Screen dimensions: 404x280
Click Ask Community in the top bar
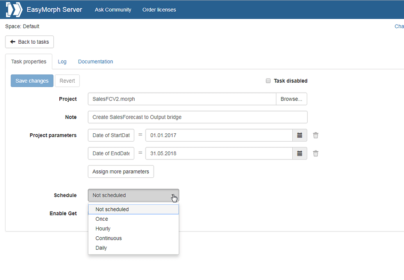click(x=113, y=9)
